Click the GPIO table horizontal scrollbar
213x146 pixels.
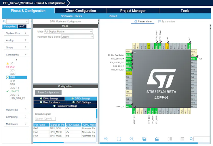(x=48, y=143)
